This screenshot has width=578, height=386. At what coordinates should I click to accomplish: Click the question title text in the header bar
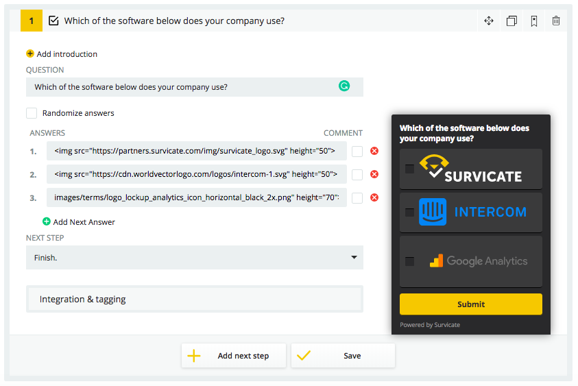(174, 21)
